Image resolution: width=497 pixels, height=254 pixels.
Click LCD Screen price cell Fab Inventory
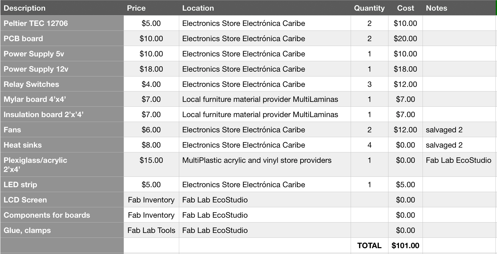151,200
